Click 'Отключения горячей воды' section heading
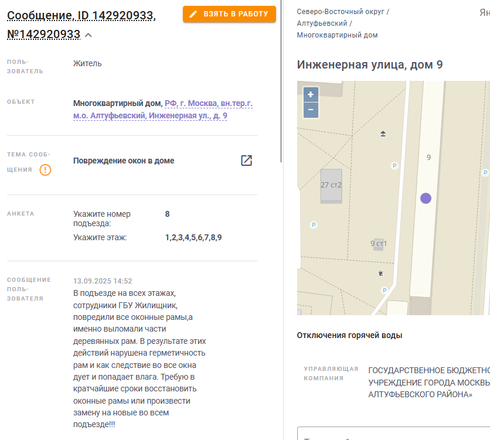Image resolution: width=490 pixels, height=440 pixels. [349, 335]
